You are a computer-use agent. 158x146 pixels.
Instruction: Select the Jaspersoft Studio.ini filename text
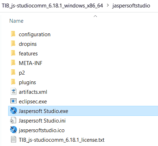point(42,121)
